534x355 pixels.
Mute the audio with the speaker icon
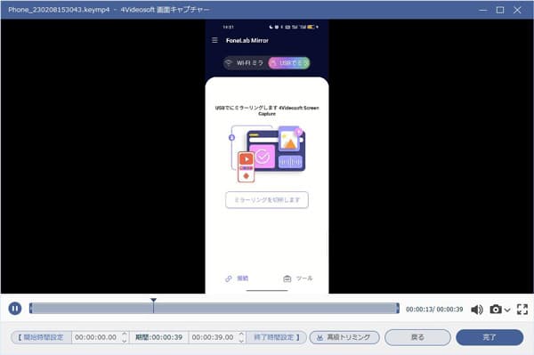(x=477, y=310)
